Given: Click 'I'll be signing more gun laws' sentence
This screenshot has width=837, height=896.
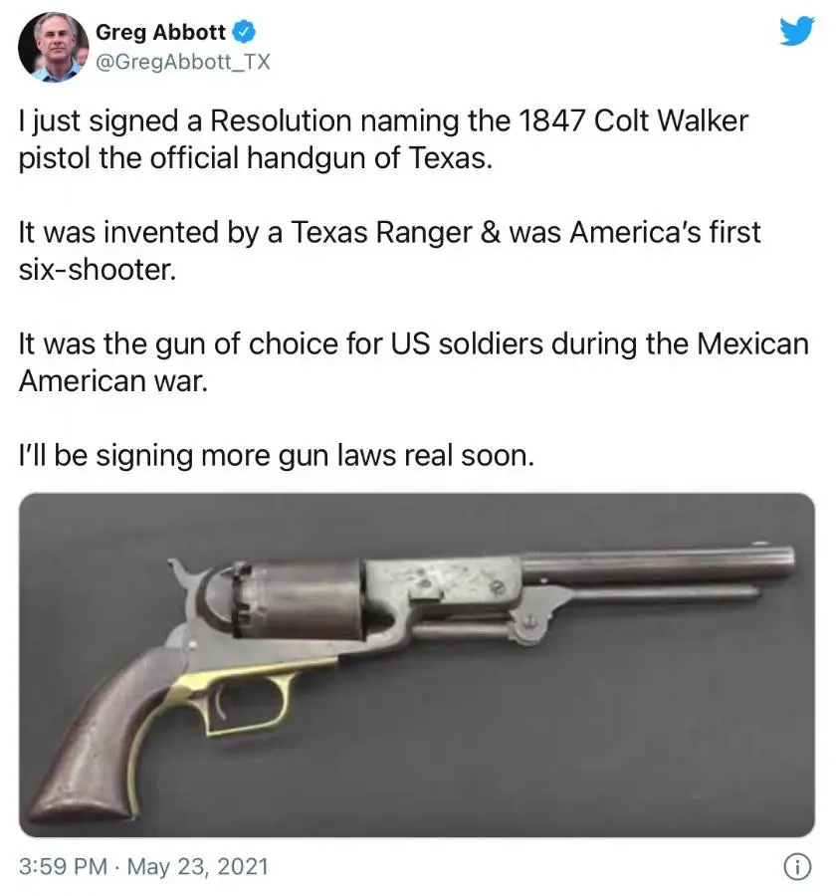Looking at the screenshot, I should click(x=277, y=457).
